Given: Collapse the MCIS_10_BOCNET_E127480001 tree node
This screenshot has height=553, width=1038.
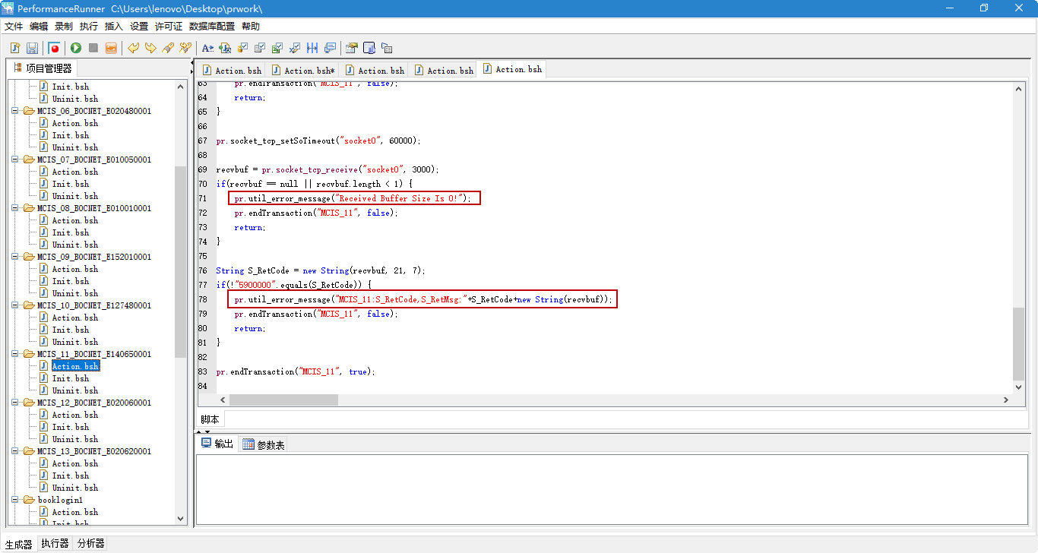Looking at the screenshot, I should coord(15,305).
